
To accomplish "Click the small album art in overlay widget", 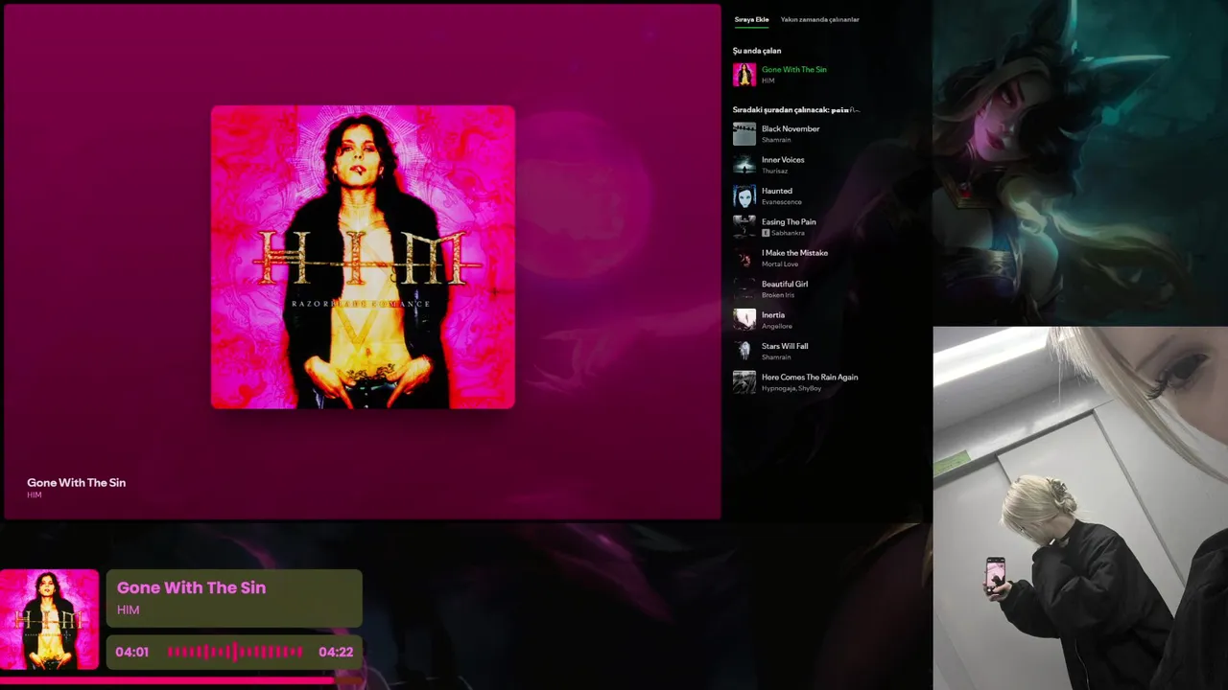I will point(50,620).
